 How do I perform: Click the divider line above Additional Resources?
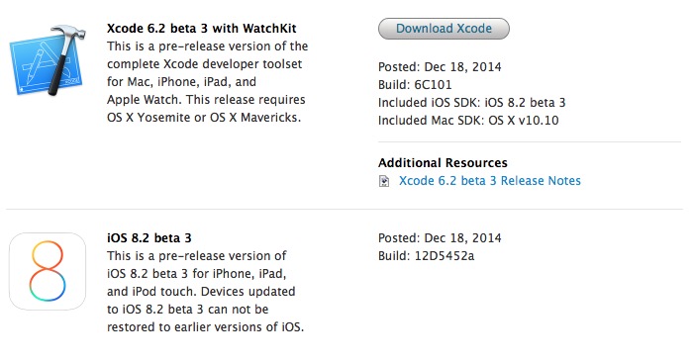coord(530,142)
